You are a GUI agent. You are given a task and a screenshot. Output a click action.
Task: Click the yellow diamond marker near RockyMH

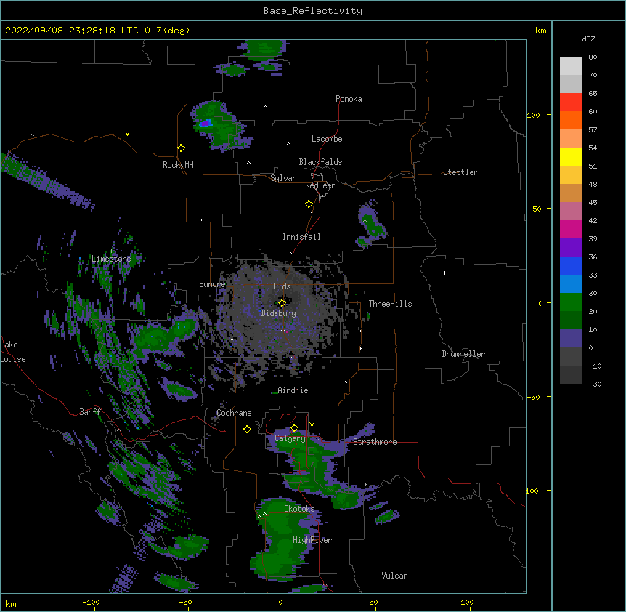tap(182, 148)
